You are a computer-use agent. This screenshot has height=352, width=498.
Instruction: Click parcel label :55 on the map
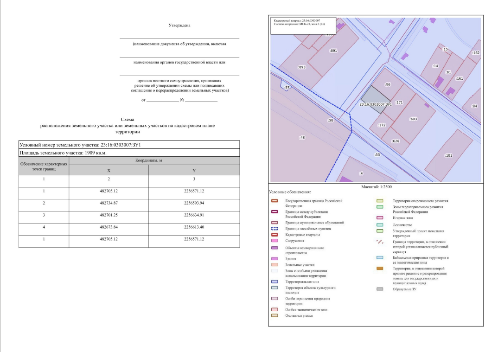377,155
